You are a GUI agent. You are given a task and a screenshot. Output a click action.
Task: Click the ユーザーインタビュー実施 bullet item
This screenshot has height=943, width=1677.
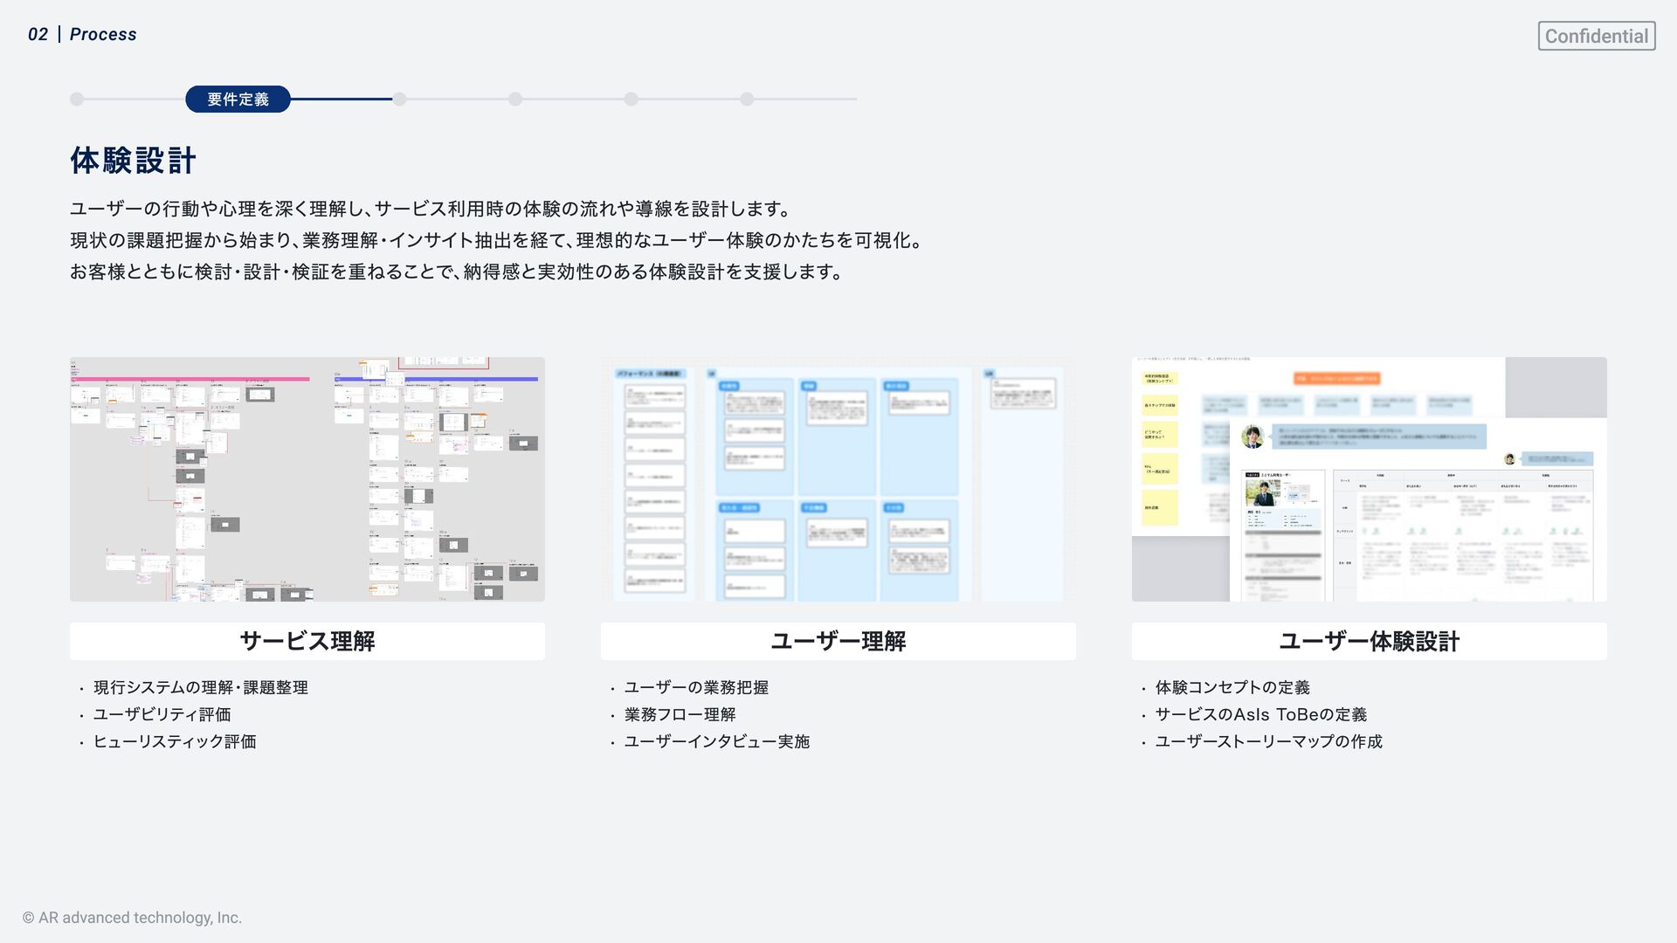coord(716,741)
